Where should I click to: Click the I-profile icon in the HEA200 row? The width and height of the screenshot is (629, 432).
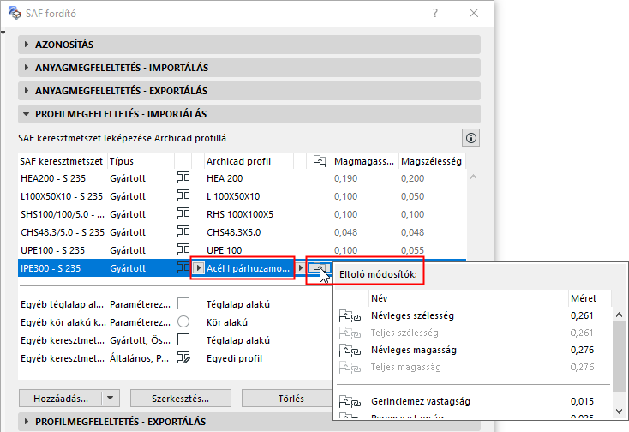[183, 177]
